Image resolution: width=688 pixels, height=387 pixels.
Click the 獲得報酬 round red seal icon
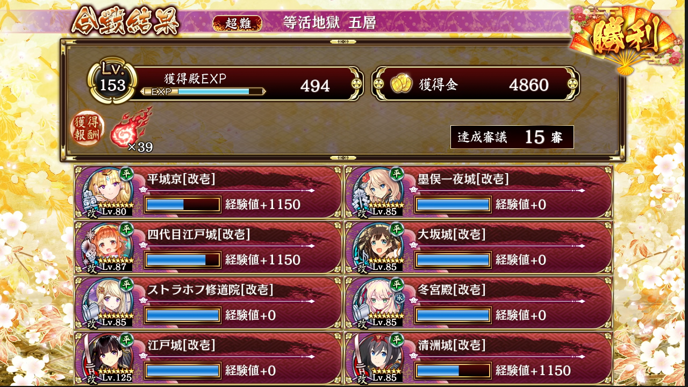[88, 130]
